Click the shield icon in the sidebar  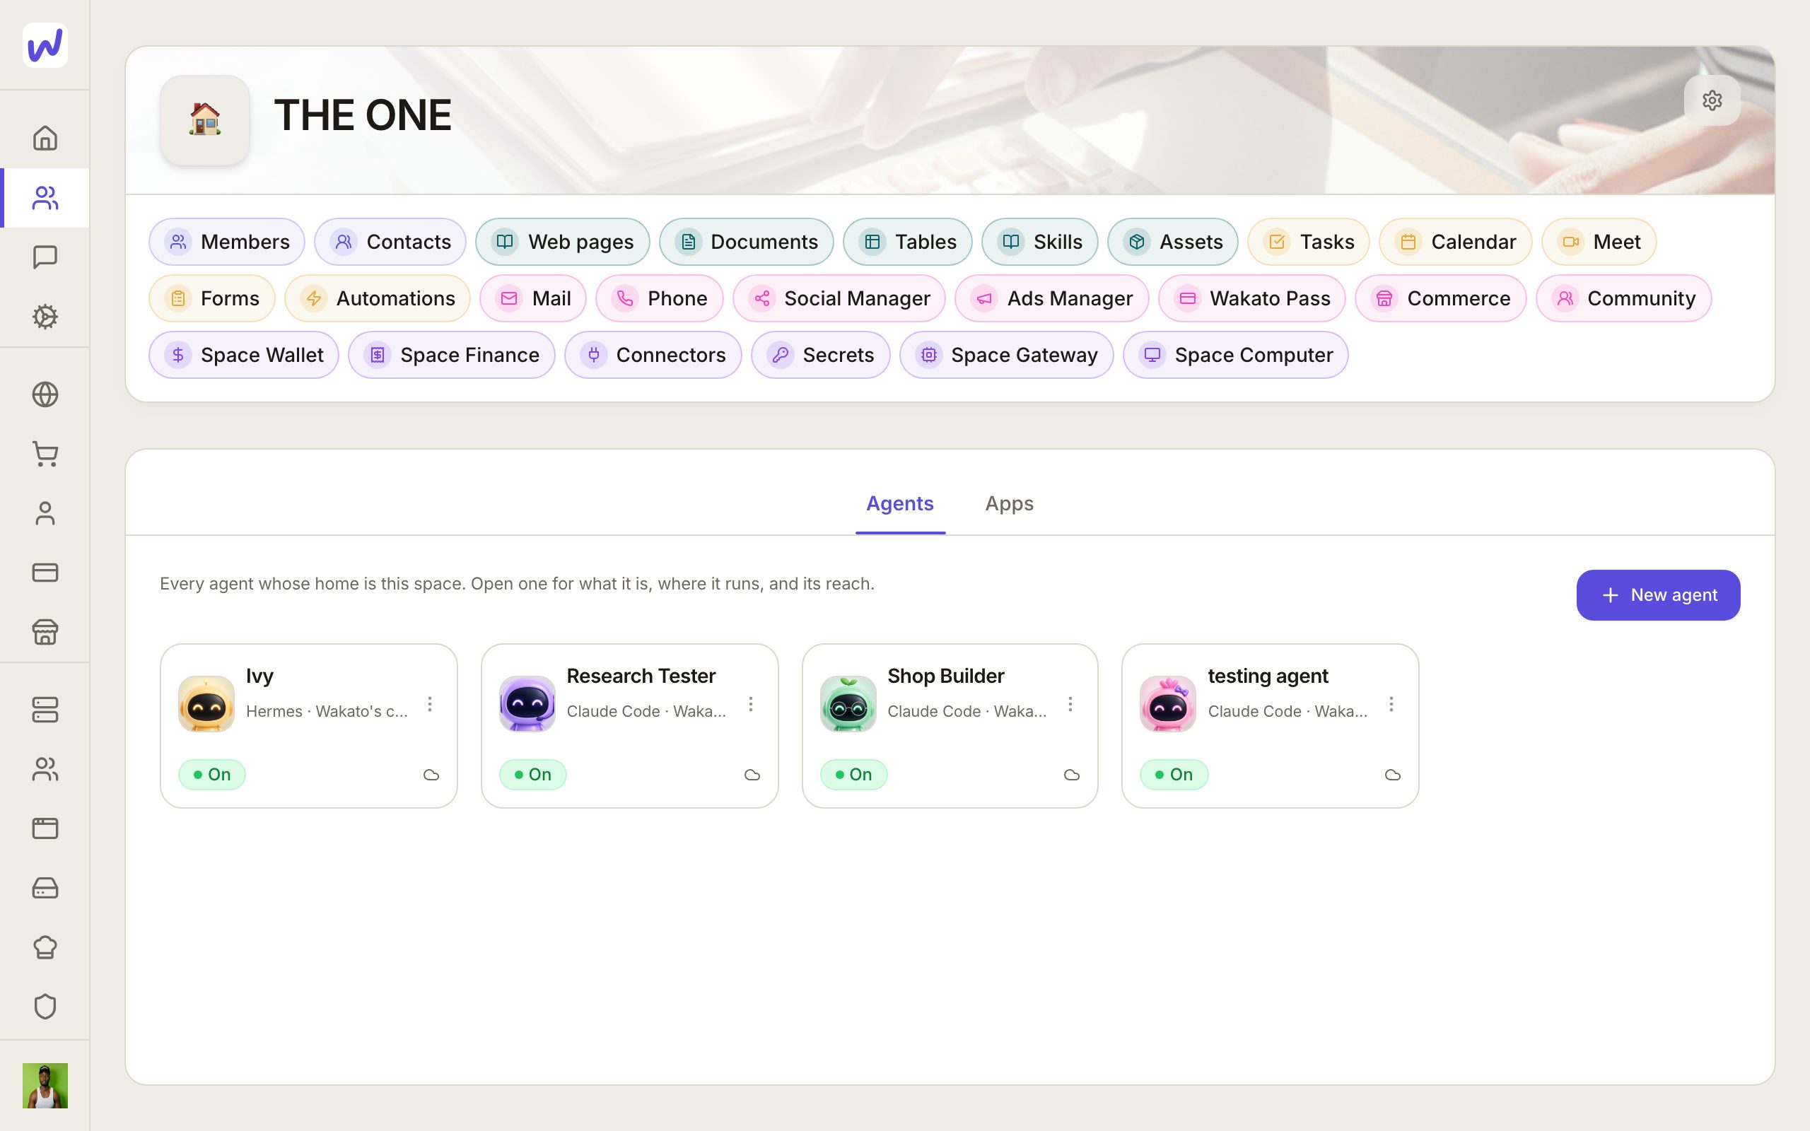[x=45, y=1006]
